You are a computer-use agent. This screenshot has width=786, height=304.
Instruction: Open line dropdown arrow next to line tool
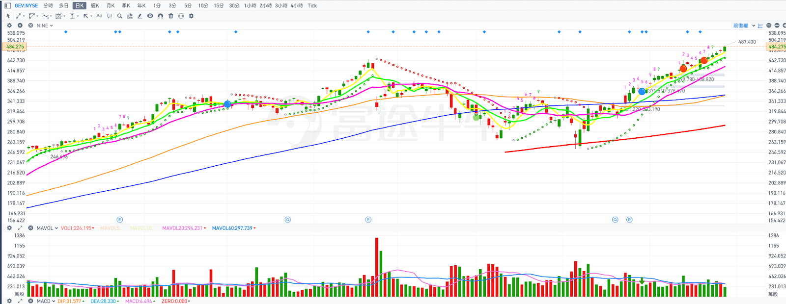pyautogui.click(x=24, y=16)
